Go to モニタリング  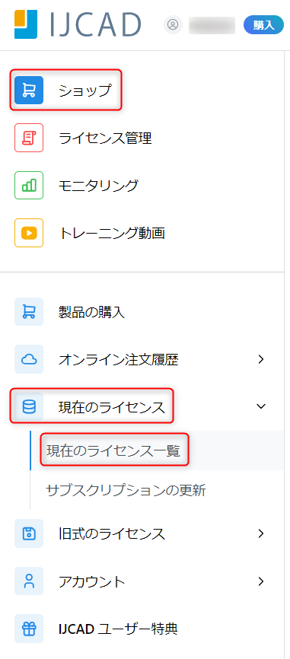(98, 186)
